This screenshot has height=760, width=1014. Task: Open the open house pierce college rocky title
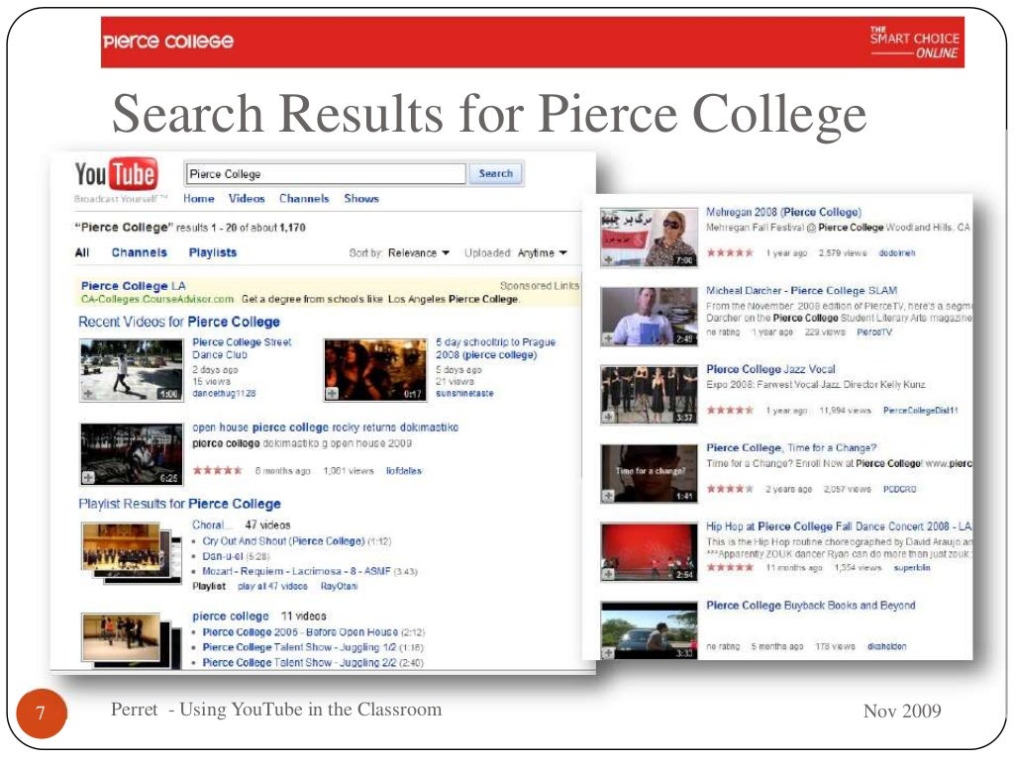tap(325, 427)
